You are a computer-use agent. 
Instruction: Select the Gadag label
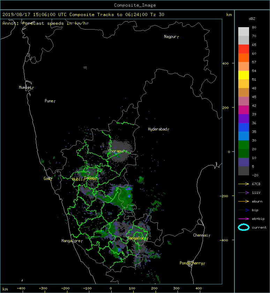(90, 178)
